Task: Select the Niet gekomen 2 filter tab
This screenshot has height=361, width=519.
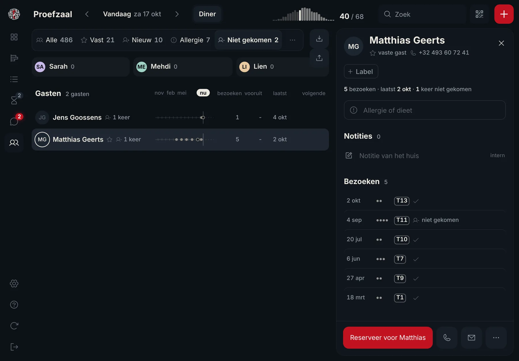Action: tap(248, 40)
